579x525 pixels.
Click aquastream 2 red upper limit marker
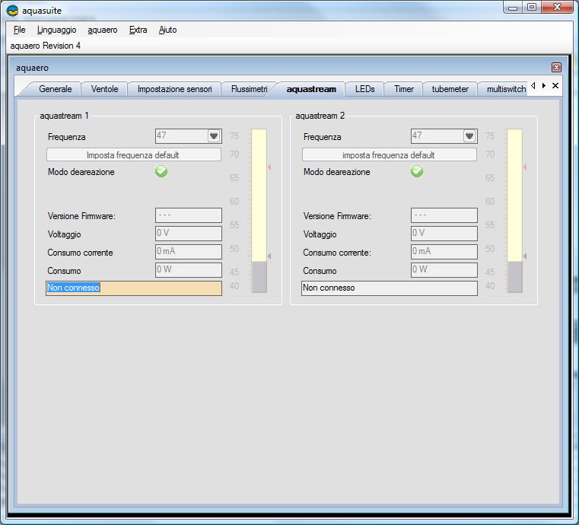tap(525, 167)
